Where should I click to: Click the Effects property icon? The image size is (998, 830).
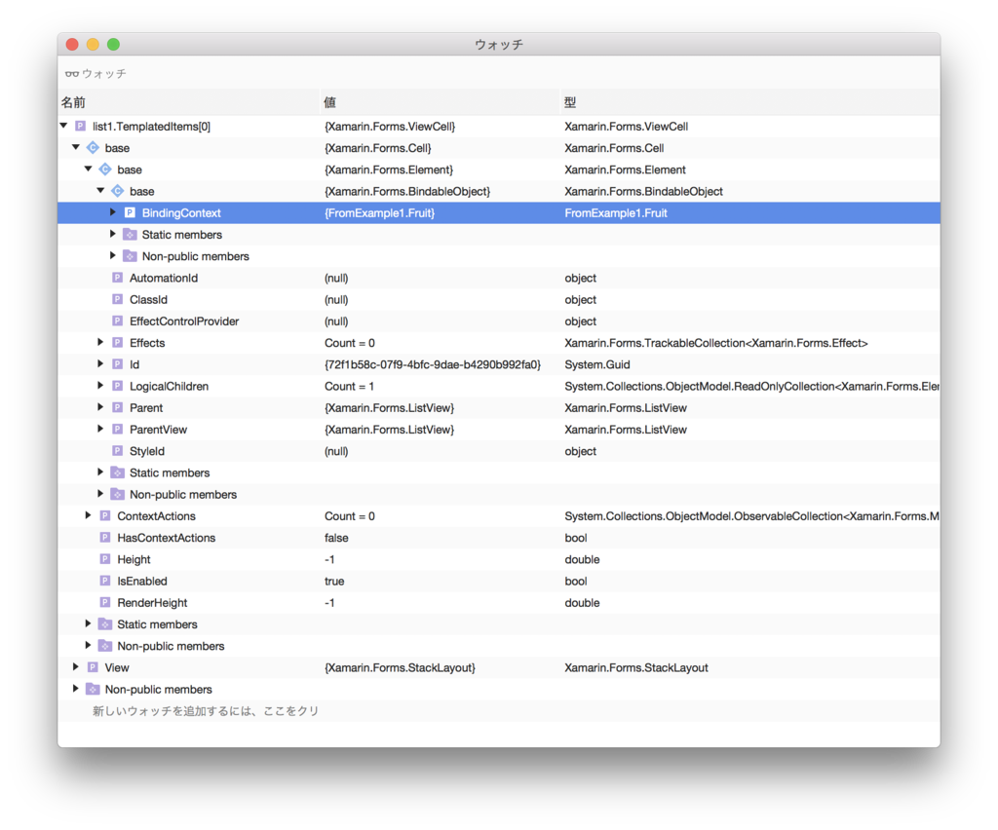tap(117, 342)
